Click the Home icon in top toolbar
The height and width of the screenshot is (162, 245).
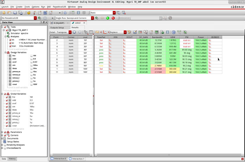tap(65, 13)
